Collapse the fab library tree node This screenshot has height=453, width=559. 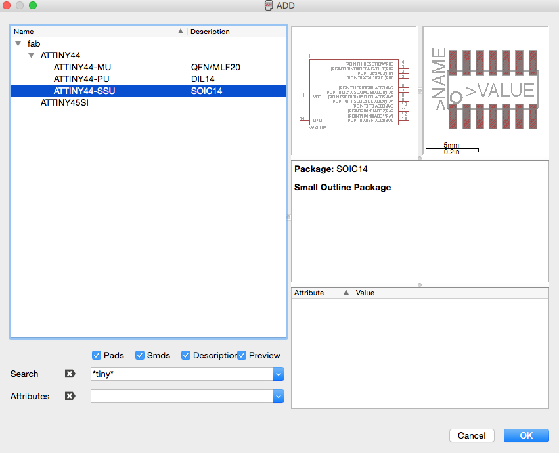pos(18,44)
